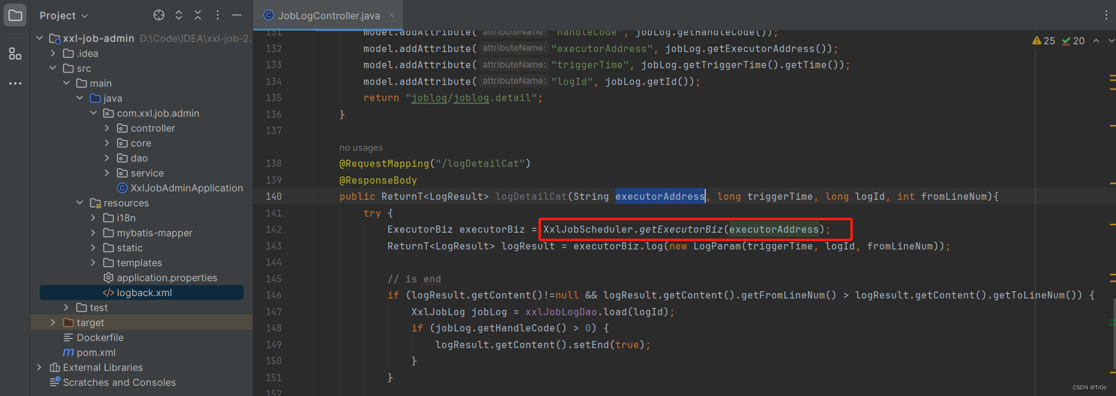
Task: Expand the dao package
Action: click(107, 158)
